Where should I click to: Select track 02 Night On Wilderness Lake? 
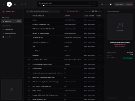pos(64,33)
